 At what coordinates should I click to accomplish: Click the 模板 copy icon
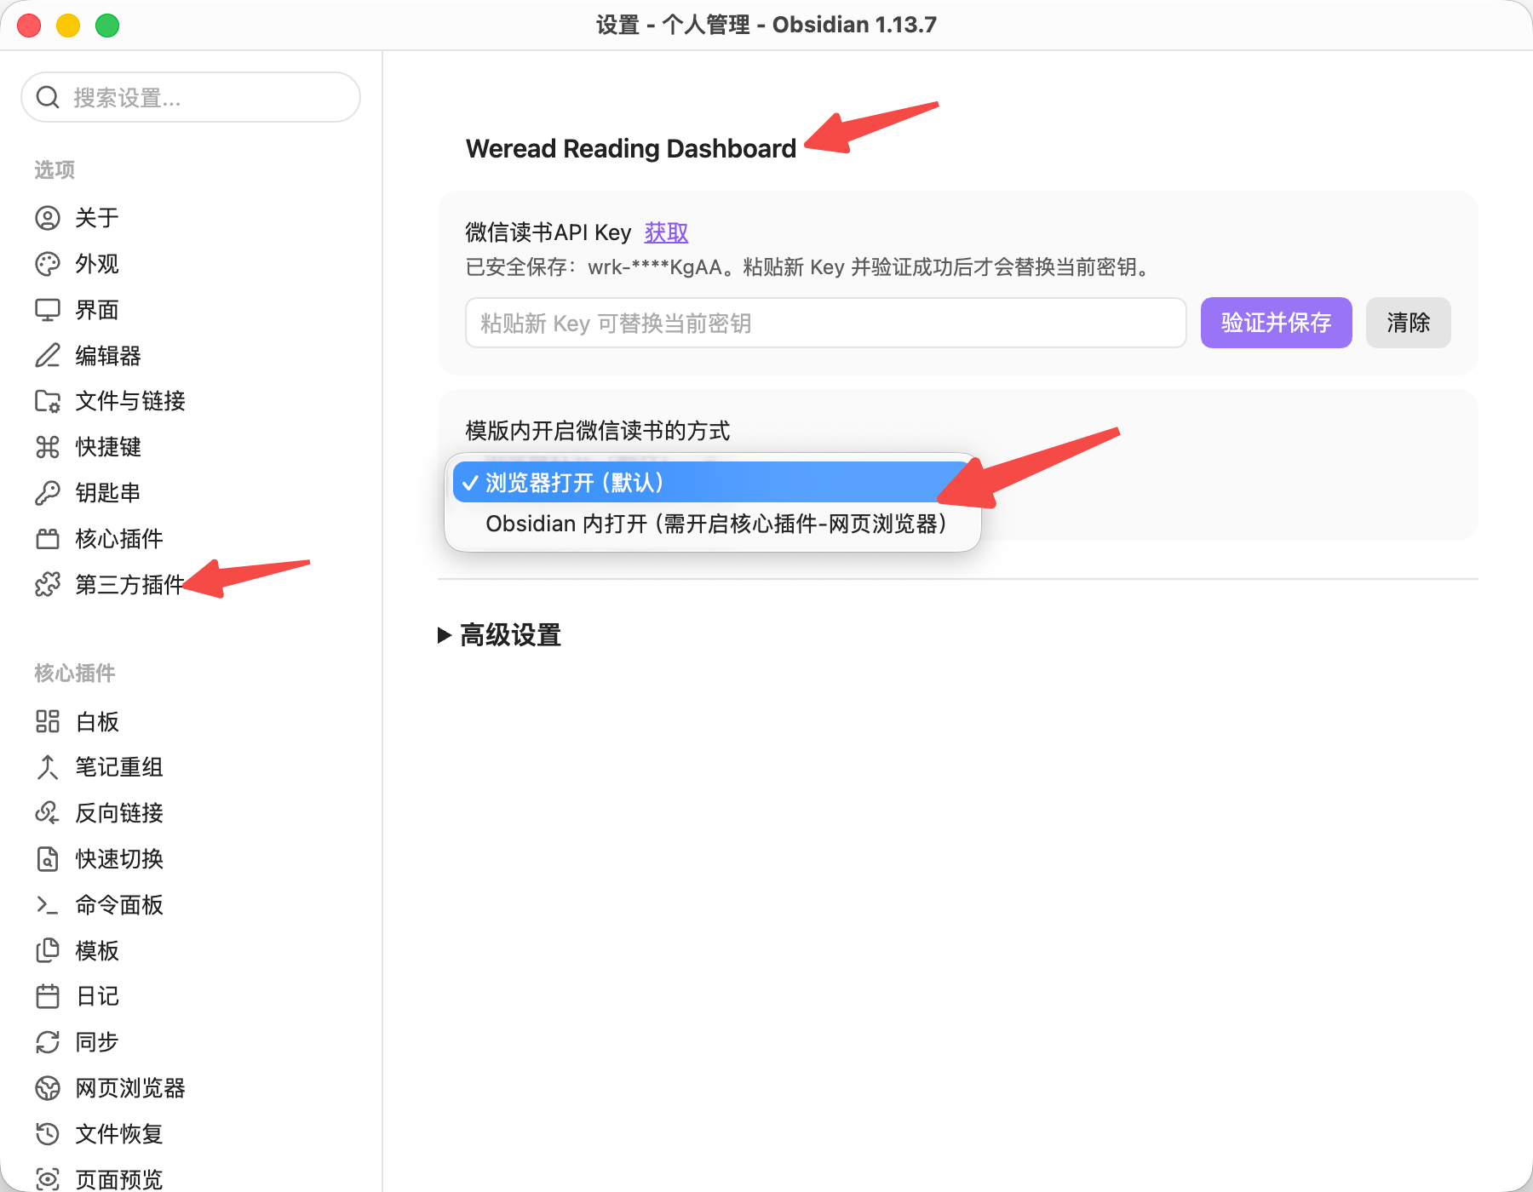[48, 951]
